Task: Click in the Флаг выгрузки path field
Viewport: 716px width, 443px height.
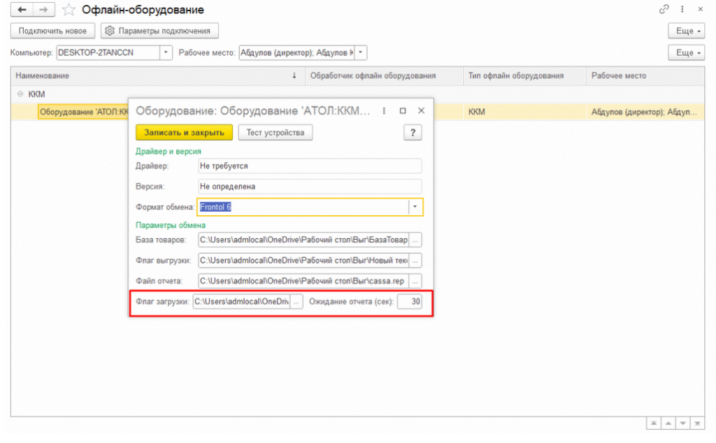Action: (303, 261)
